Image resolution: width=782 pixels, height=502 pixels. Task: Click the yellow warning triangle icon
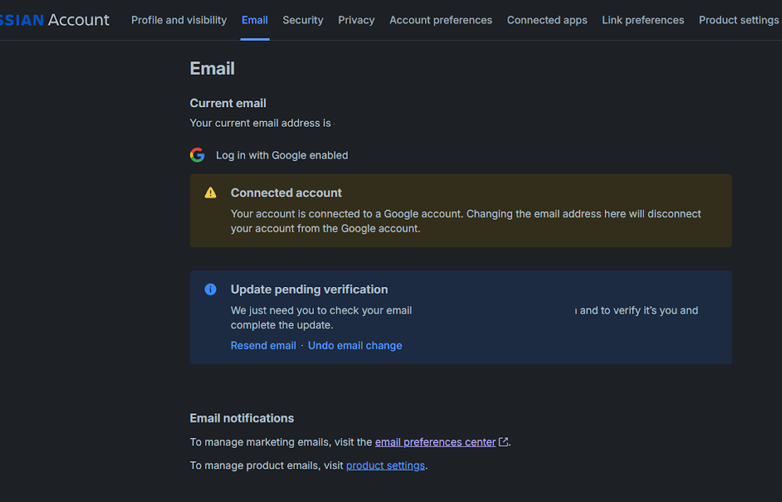[x=211, y=192]
